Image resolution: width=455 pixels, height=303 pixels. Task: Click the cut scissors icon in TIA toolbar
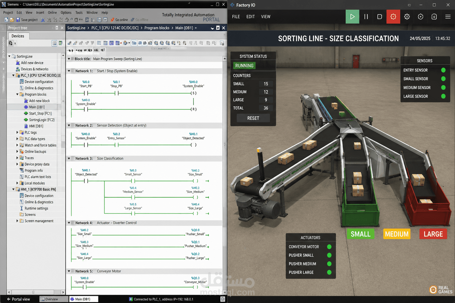(43, 20)
